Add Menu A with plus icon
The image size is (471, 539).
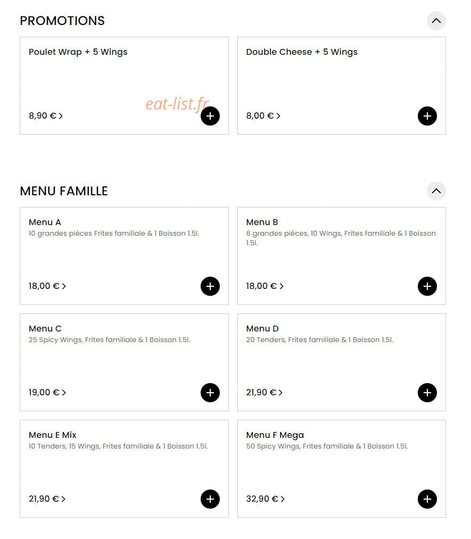click(x=210, y=286)
